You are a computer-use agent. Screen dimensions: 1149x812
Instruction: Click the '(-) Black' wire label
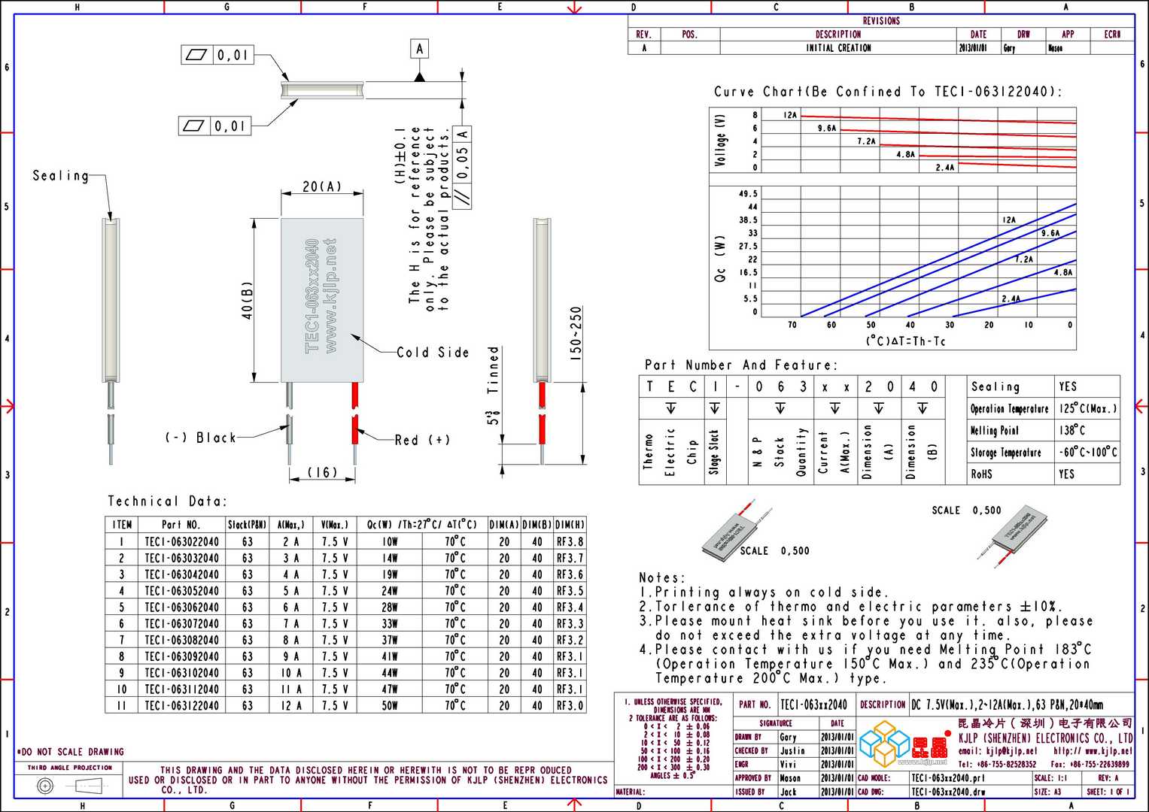coord(201,438)
